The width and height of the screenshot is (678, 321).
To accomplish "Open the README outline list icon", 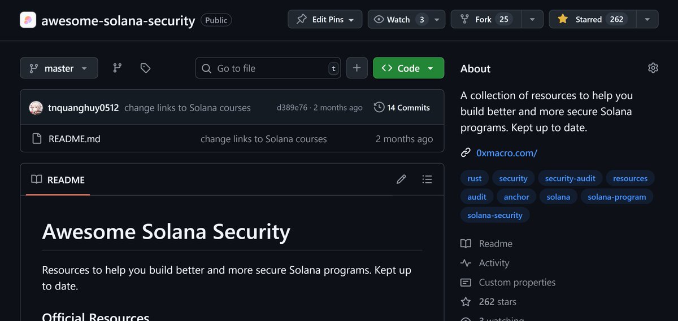I will 427,179.
